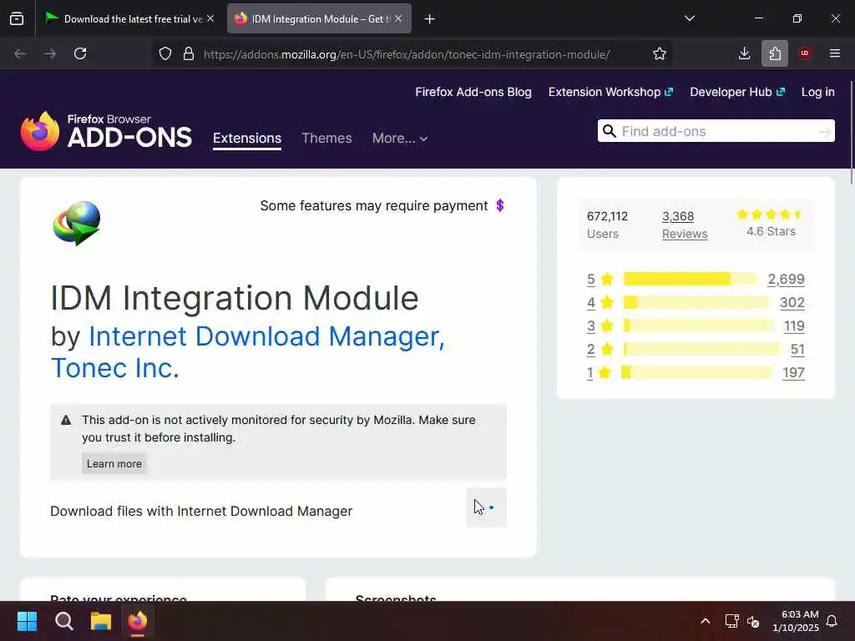Click Firefox icon in taskbar
Viewport: 855px width, 641px height.
point(138,621)
